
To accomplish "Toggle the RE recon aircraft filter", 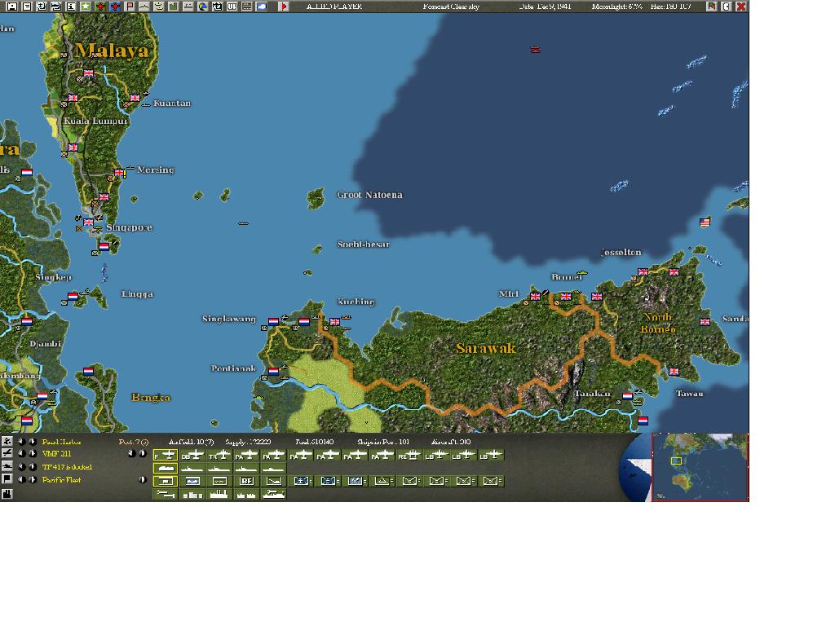I will (x=409, y=455).
